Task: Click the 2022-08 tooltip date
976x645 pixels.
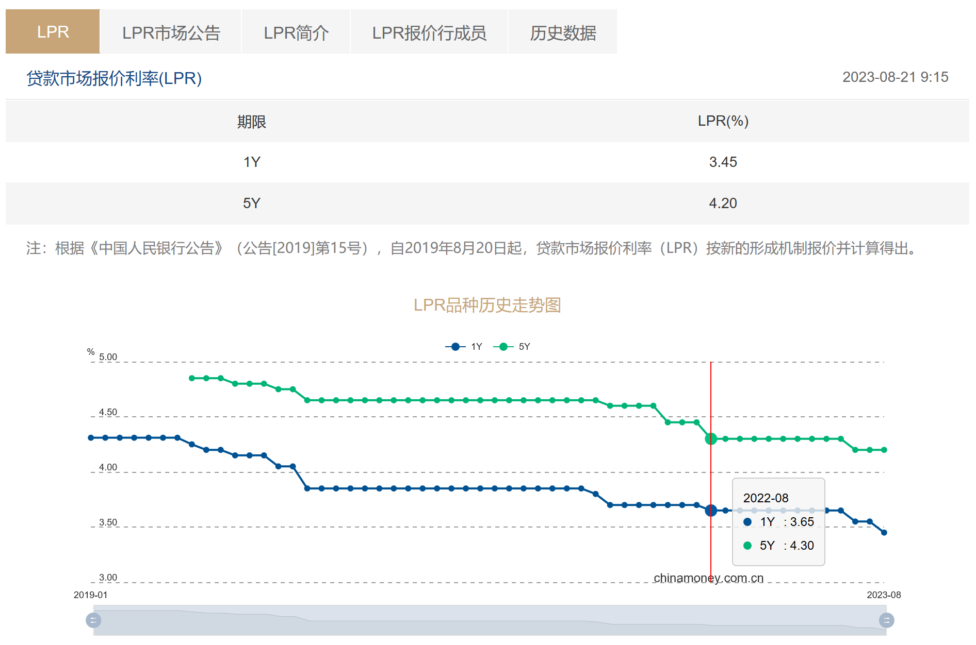Action: click(x=766, y=498)
